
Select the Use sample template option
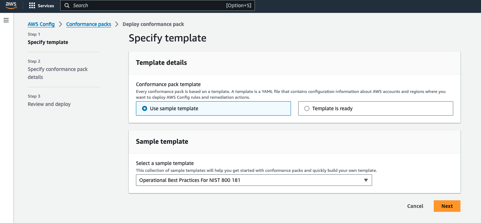tap(145, 108)
